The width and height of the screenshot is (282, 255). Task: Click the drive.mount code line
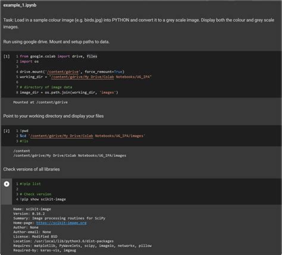(x=72, y=72)
